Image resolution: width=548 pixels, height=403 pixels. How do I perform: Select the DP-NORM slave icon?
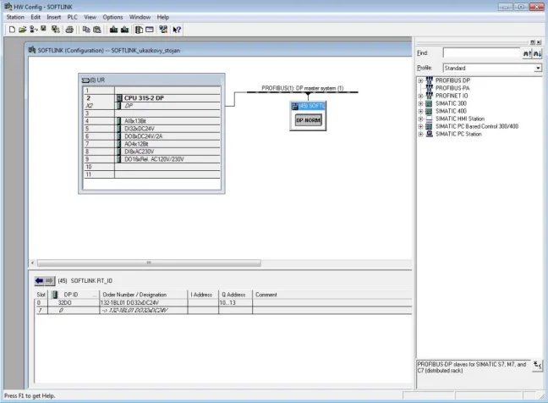pos(309,120)
